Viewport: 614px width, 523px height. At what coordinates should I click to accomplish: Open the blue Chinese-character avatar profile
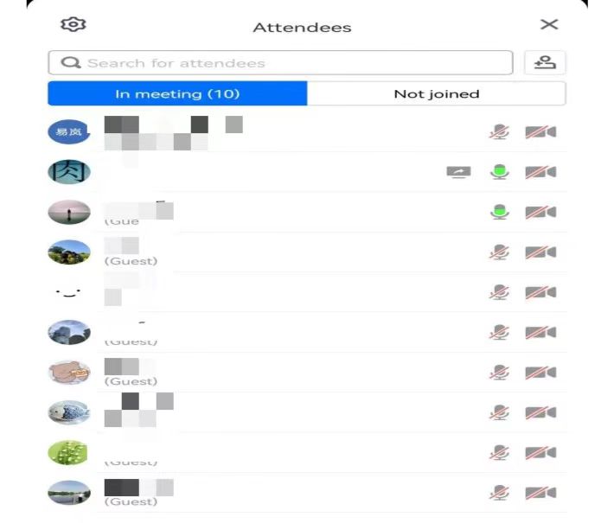point(69,132)
